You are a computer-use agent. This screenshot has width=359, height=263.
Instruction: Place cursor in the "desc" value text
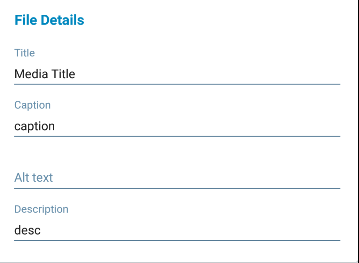[27, 230]
